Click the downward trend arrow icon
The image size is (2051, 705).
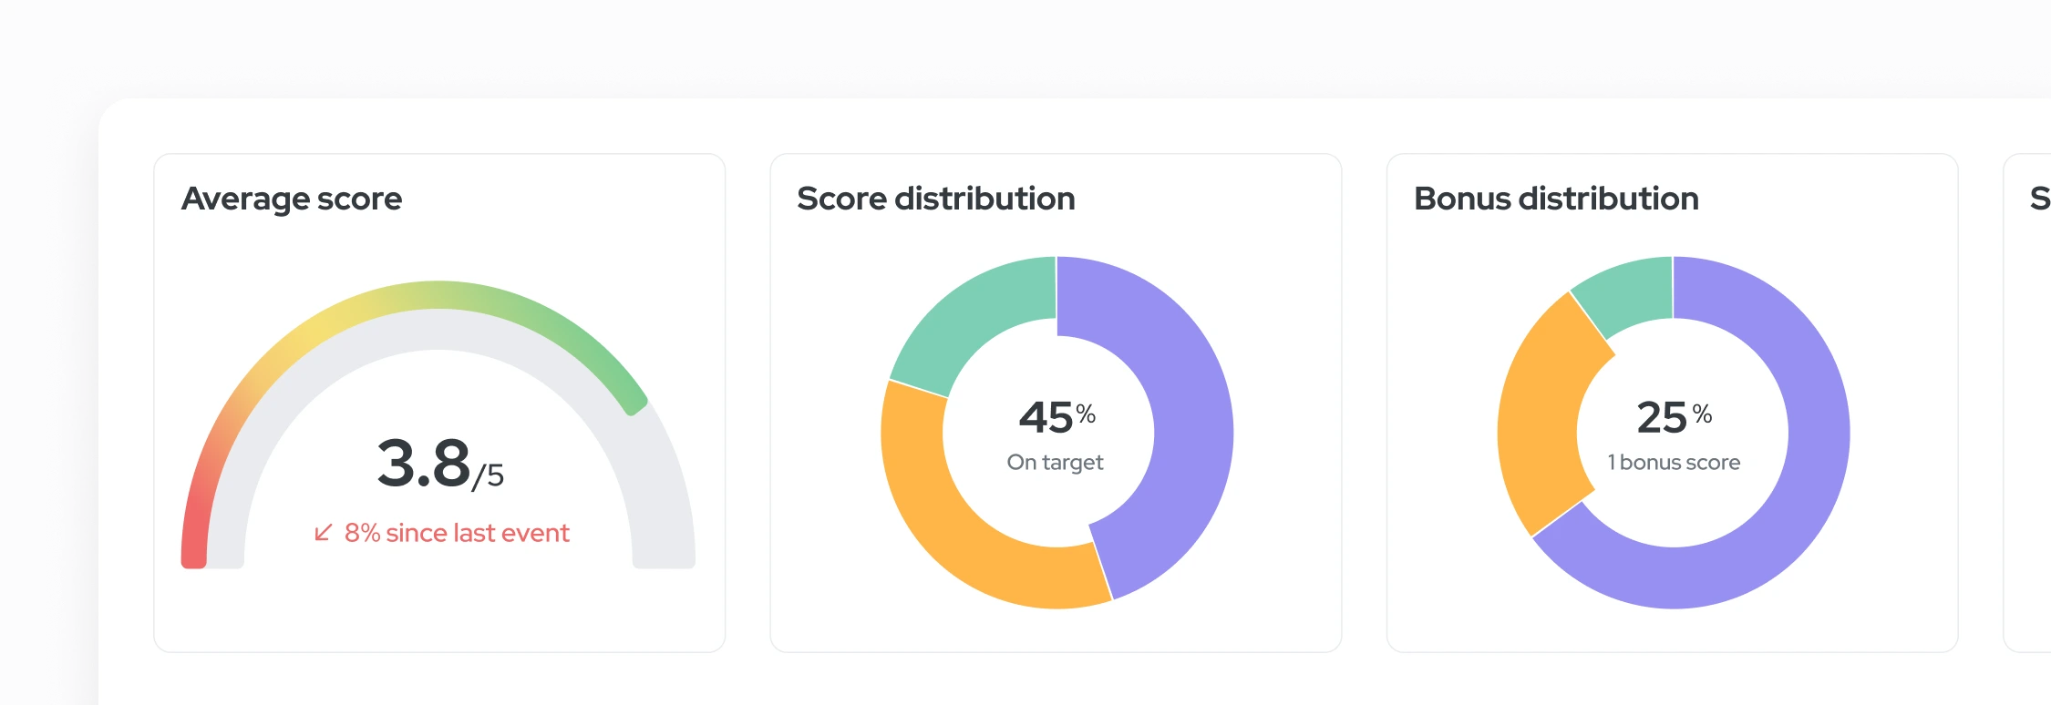pos(323,532)
